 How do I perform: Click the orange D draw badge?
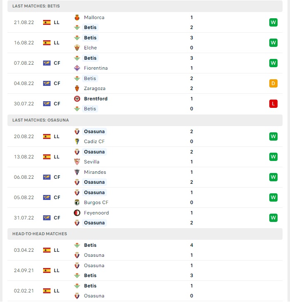click(273, 83)
